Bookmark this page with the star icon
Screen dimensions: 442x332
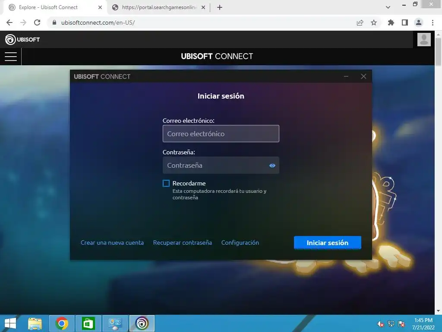[x=374, y=22]
